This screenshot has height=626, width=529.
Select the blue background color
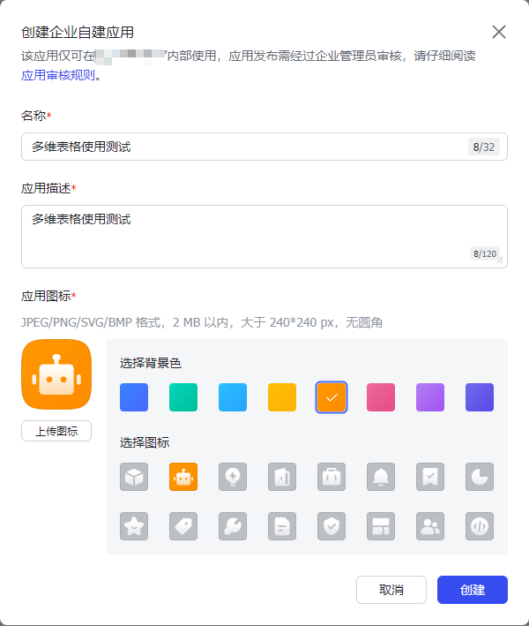(134, 397)
